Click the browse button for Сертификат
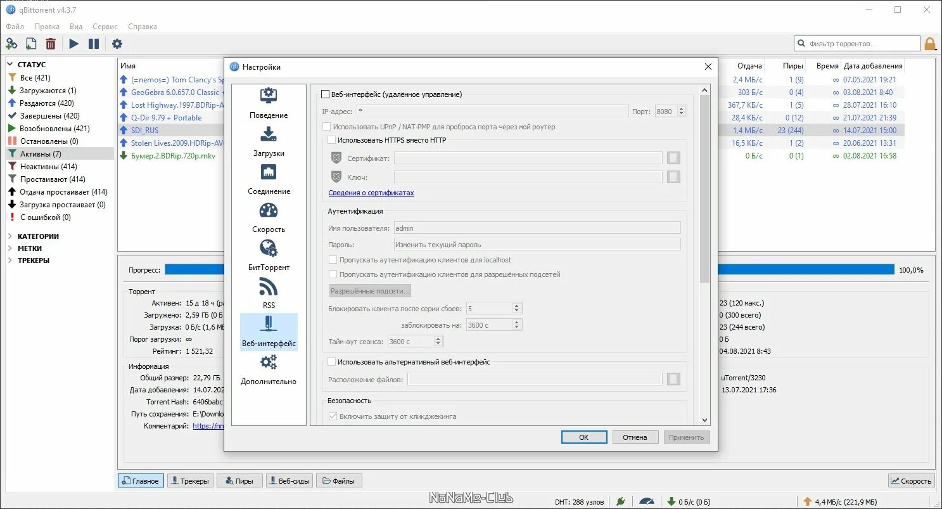The height and width of the screenshot is (509, 942). tap(674, 158)
